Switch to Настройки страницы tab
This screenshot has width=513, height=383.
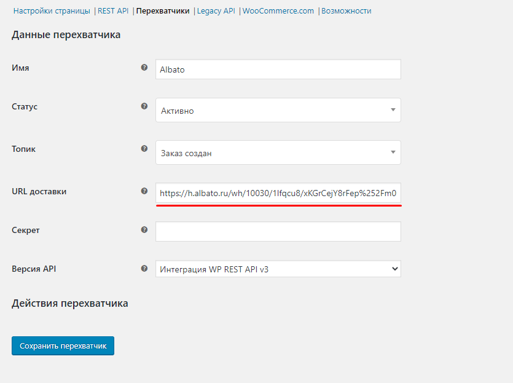click(x=52, y=11)
